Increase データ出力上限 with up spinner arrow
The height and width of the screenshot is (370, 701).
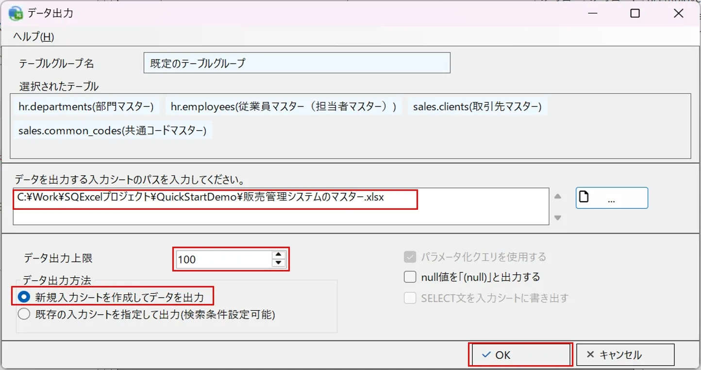tap(278, 255)
